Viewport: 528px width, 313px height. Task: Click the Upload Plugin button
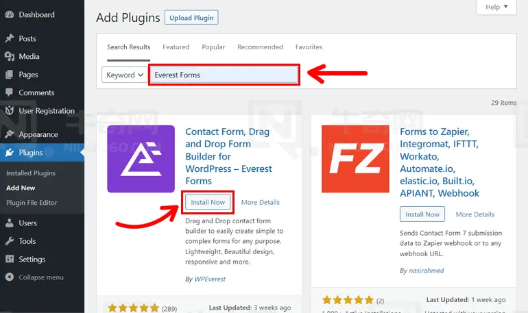click(191, 18)
